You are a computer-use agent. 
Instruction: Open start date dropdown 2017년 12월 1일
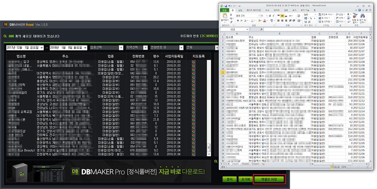pyautogui.click(x=42, y=48)
